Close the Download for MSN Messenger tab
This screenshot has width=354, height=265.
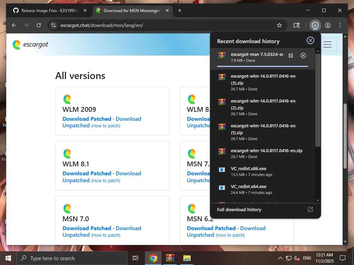pos(167,10)
